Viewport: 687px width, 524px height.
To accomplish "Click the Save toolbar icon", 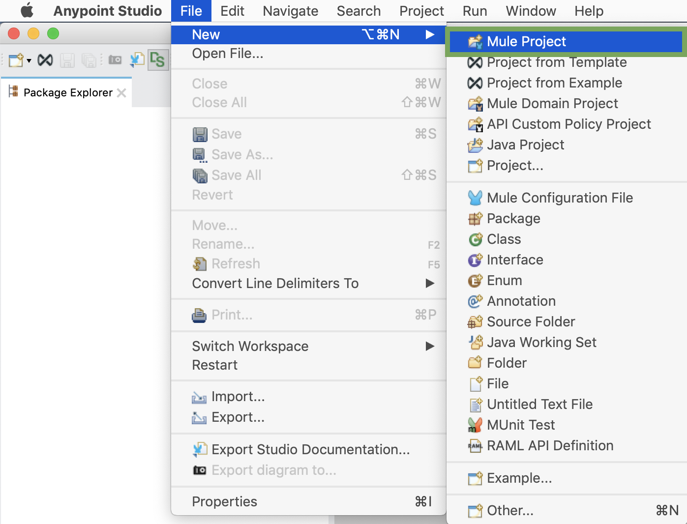I will [67, 60].
